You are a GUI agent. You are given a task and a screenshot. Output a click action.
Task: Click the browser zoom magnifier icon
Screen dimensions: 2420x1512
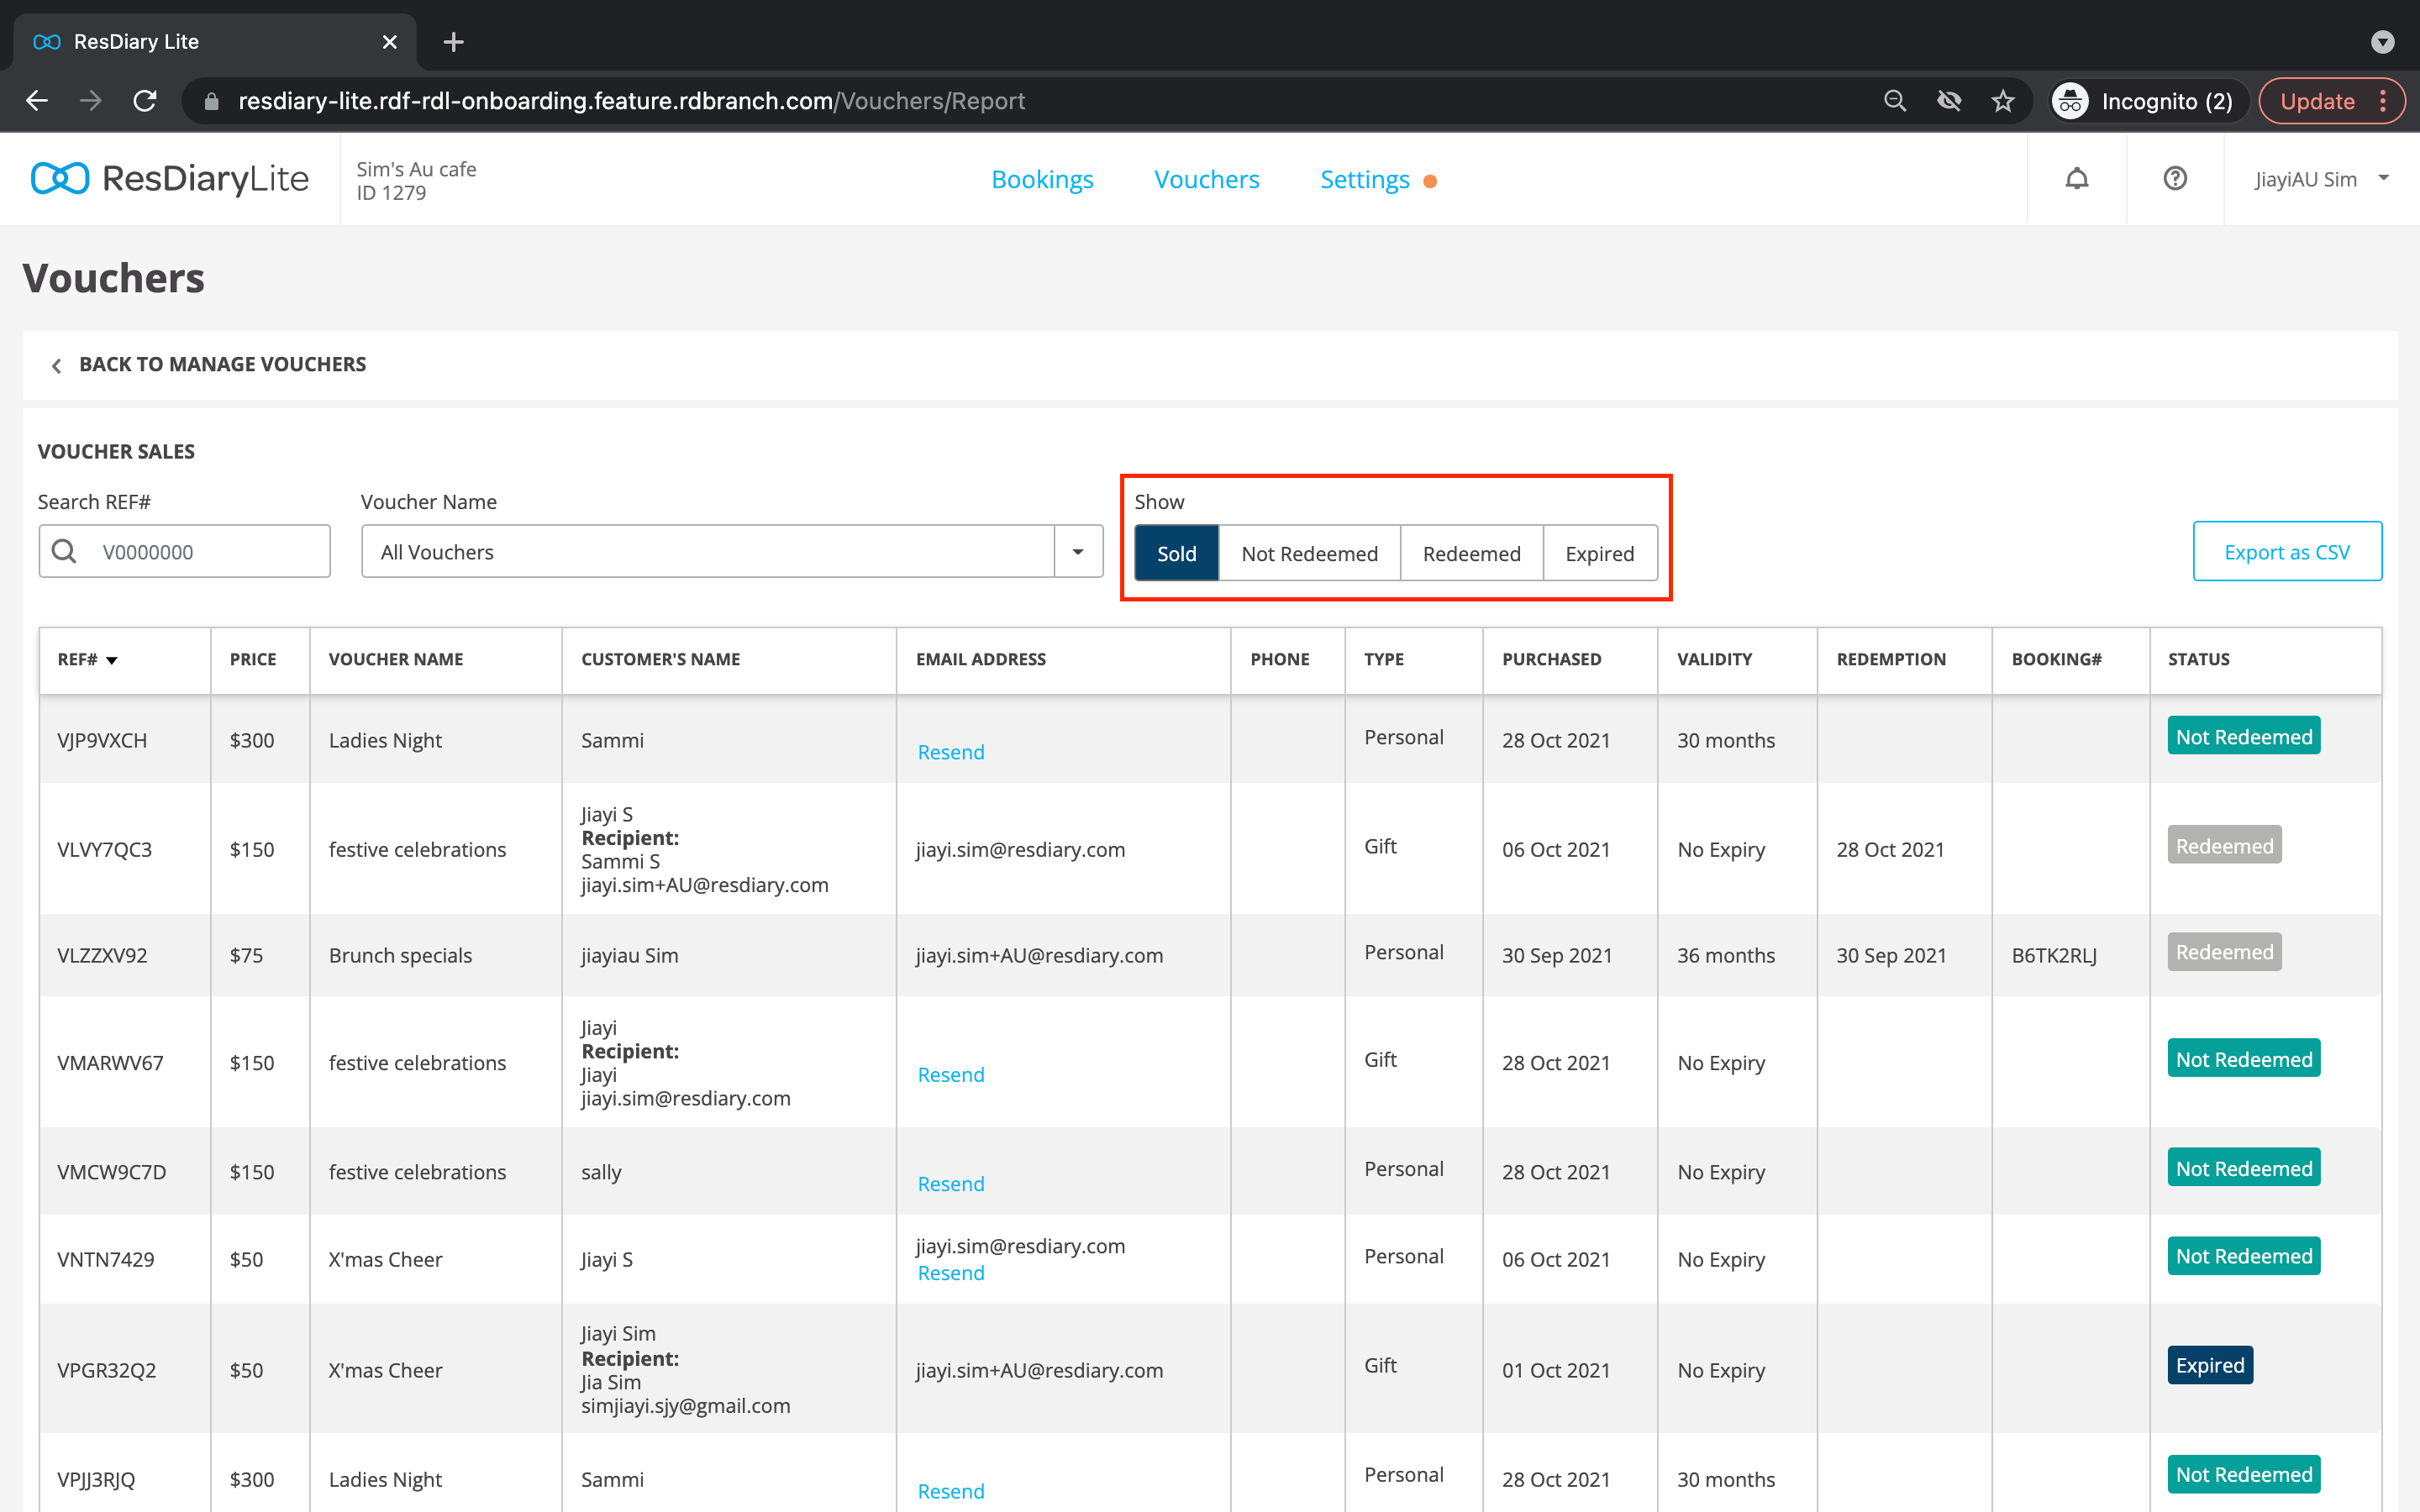1894,101
